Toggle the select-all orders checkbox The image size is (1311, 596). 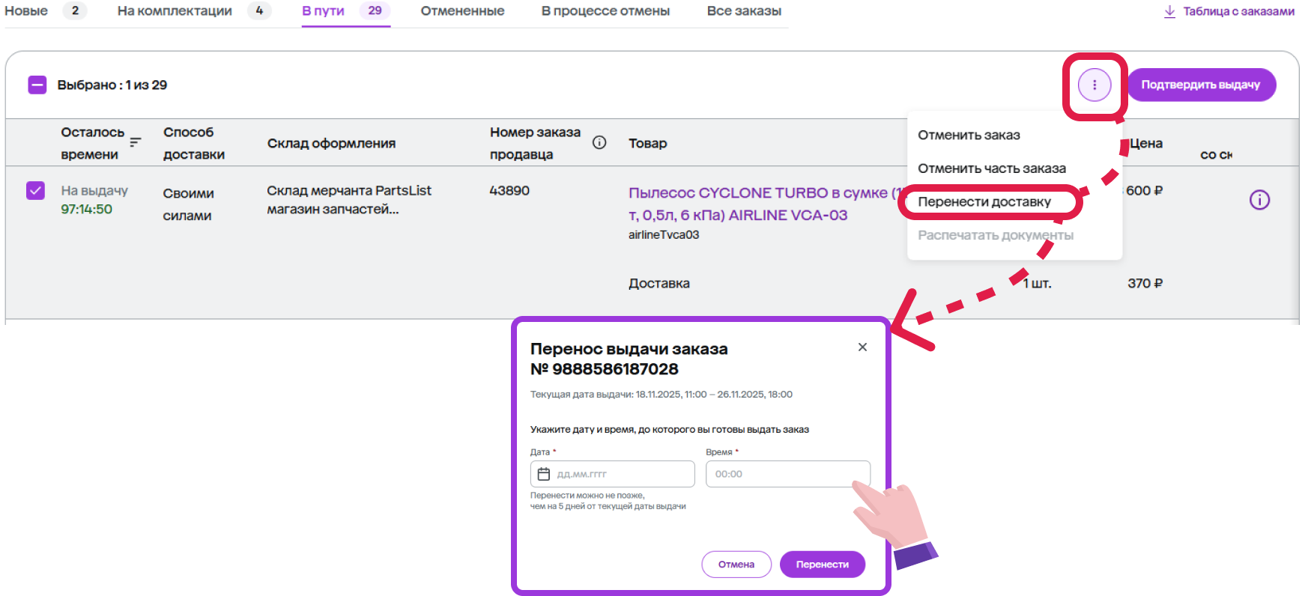point(37,85)
